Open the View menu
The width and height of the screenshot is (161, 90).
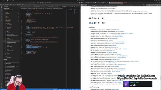click(x=11, y=5)
